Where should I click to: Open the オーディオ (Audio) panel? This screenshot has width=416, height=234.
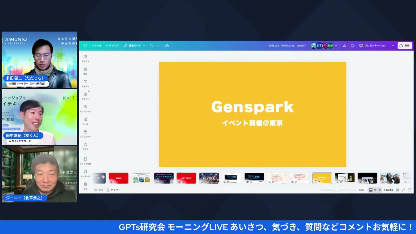[85, 173]
